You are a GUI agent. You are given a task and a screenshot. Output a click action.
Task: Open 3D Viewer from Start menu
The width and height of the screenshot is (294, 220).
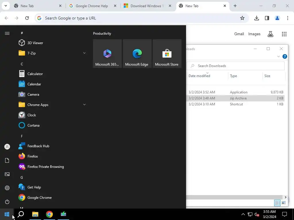[x=52, y=43]
